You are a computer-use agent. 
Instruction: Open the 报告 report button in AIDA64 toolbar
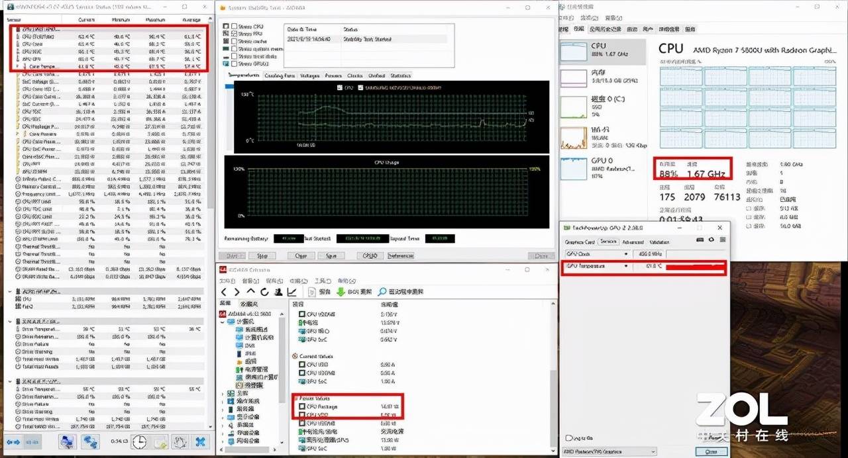click(319, 292)
